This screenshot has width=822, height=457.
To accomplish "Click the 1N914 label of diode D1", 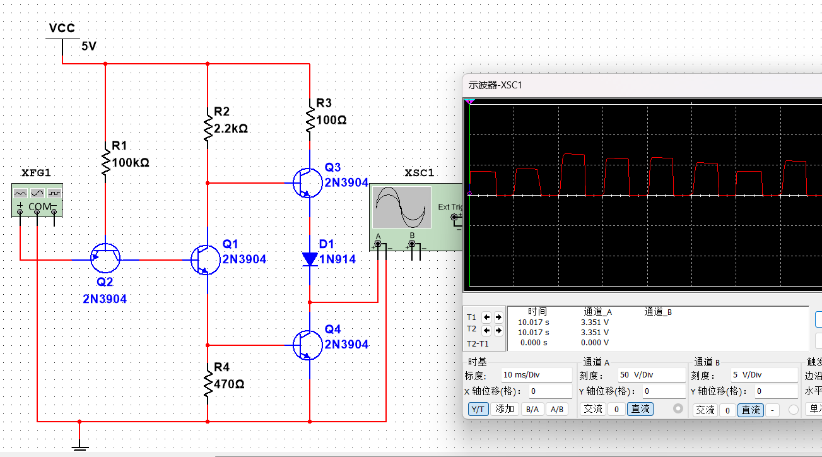I will coord(338,259).
